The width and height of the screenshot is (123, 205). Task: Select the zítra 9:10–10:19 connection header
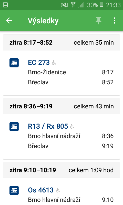tap(61, 170)
